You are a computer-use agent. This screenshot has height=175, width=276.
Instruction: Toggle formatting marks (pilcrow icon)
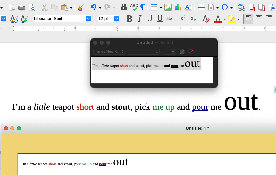click(143, 7)
